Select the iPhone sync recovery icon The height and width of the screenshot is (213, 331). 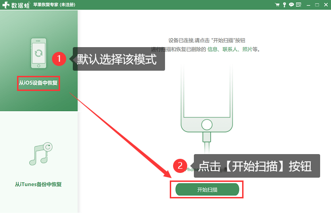(39, 53)
